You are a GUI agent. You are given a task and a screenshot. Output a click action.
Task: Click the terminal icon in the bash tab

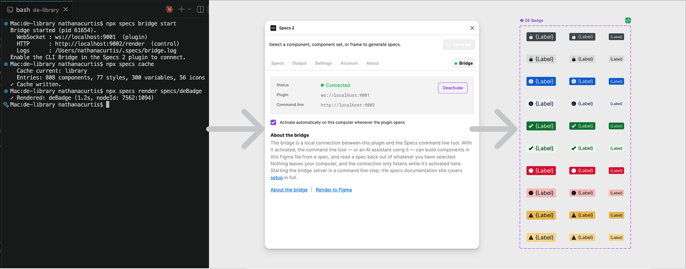(10, 9)
